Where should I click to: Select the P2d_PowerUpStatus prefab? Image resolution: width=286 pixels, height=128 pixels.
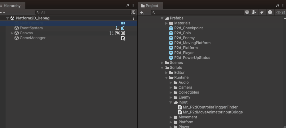[x=192, y=58]
